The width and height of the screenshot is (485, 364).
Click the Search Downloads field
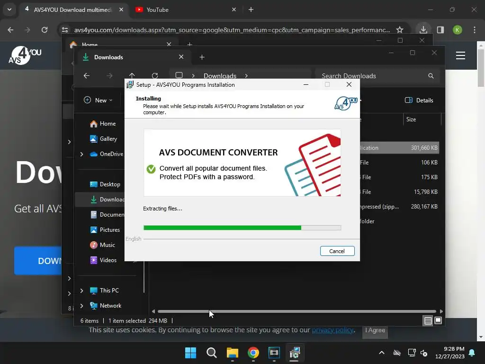pos(377,76)
